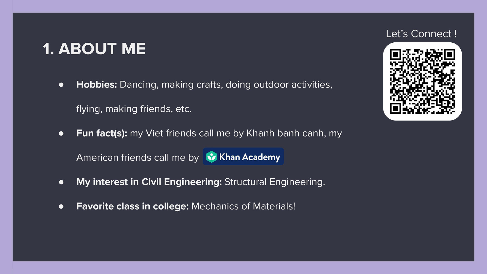The height and width of the screenshot is (274, 487).
Task: Click the Khan Academy green hexagon logo
Action: [x=211, y=157]
